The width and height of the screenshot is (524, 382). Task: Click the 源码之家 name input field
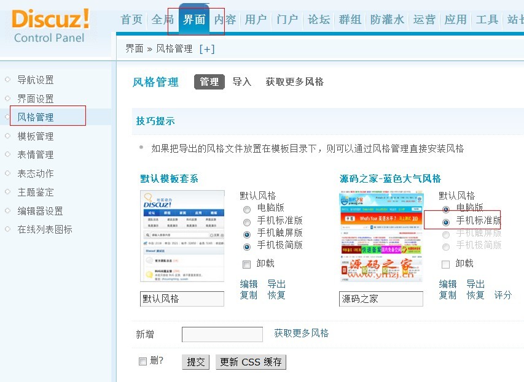(381, 299)
